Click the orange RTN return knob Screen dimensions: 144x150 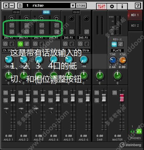tap(123, 60)
